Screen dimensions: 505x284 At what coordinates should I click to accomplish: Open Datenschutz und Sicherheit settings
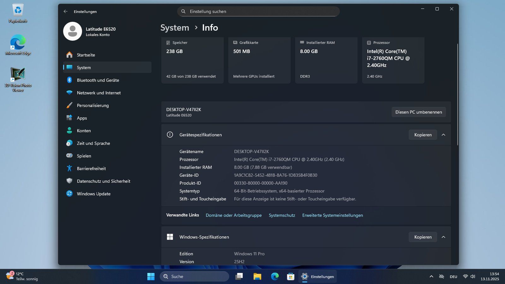click(x=107, y=181)
